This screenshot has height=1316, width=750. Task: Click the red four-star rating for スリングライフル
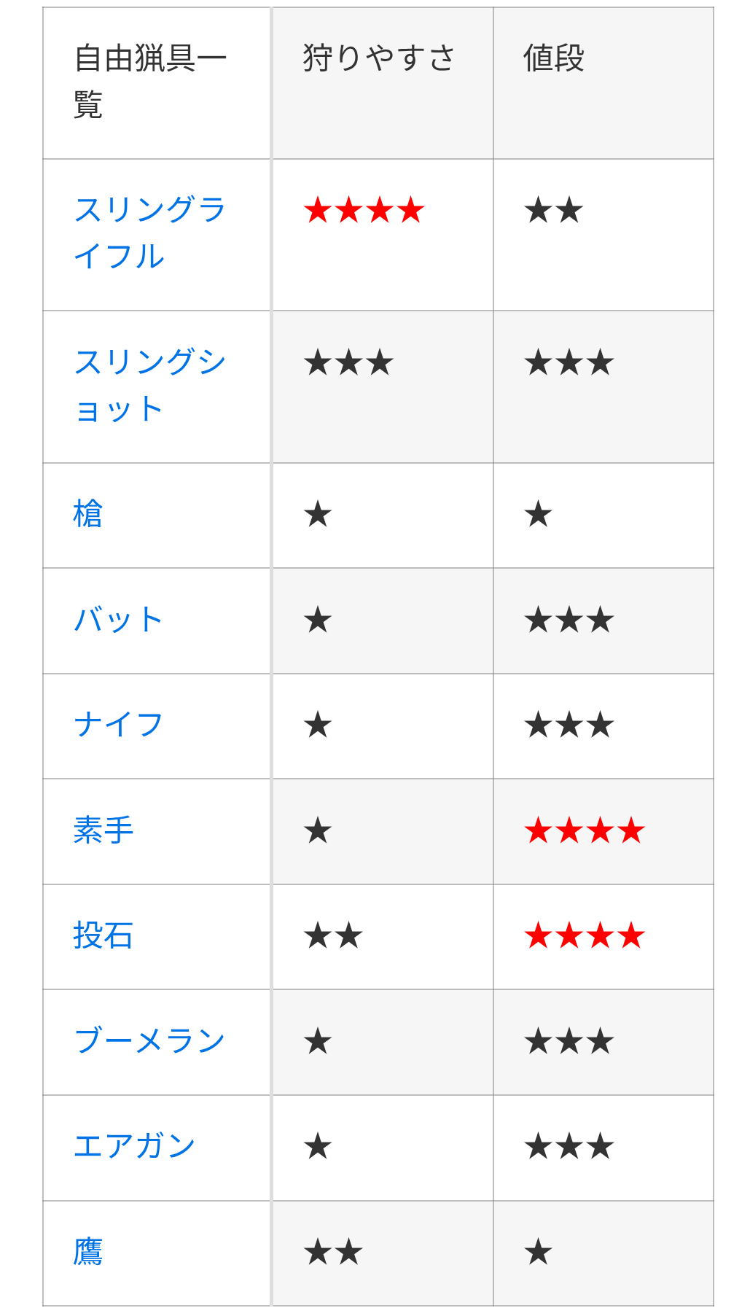tap(364, 211)
